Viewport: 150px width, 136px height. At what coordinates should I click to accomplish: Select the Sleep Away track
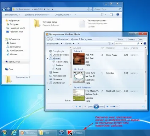click(111, 55)
